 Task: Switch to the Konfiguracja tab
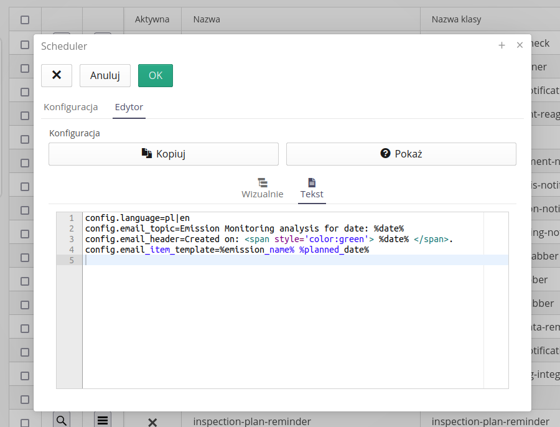pos(71,107)
